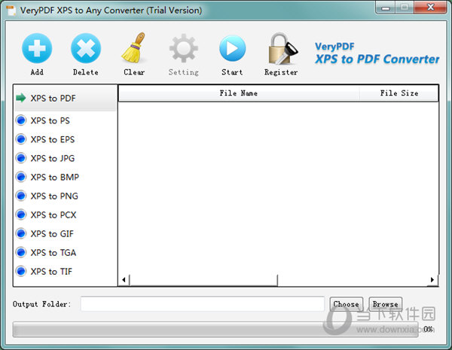
Task: Maximize the VeryPDF converter window
Action: [x=405, y=8]
